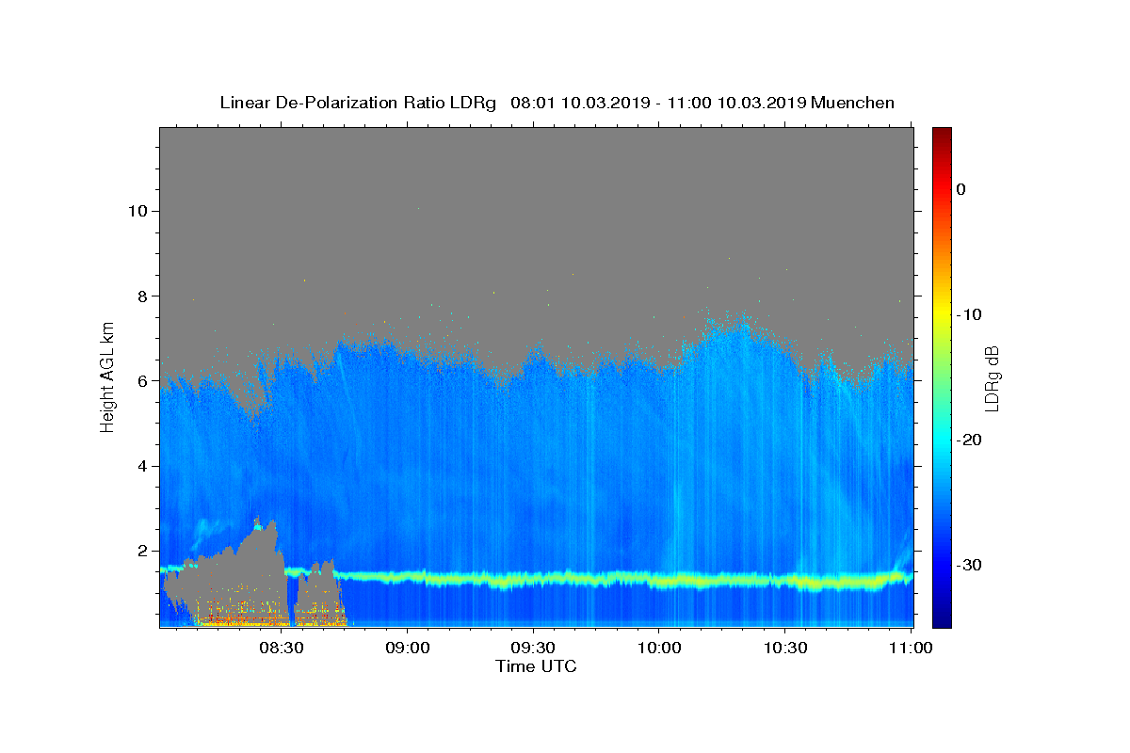Image resolution: width=1130 pixels, height=753 pixels.
Task: Click the 10:00 time tick label
Action: (659, 648)
